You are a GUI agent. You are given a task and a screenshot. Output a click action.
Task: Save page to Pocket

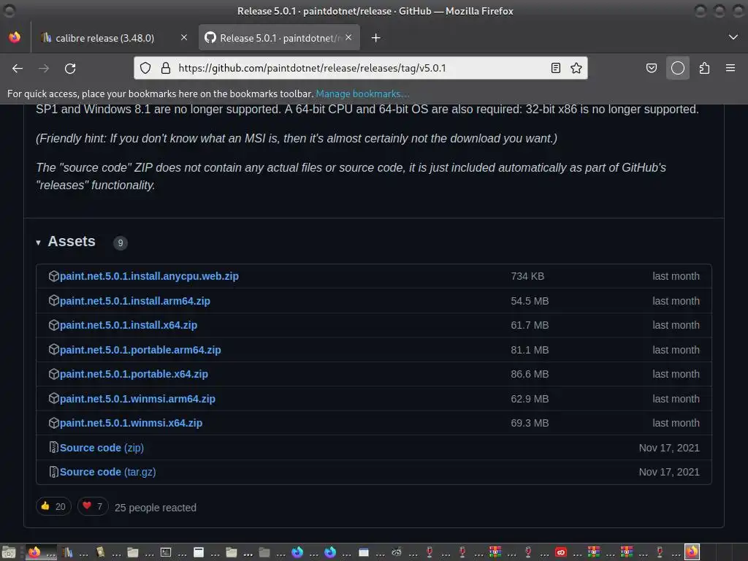(651, 68)
